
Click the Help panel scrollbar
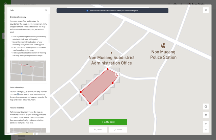(49, 28)
